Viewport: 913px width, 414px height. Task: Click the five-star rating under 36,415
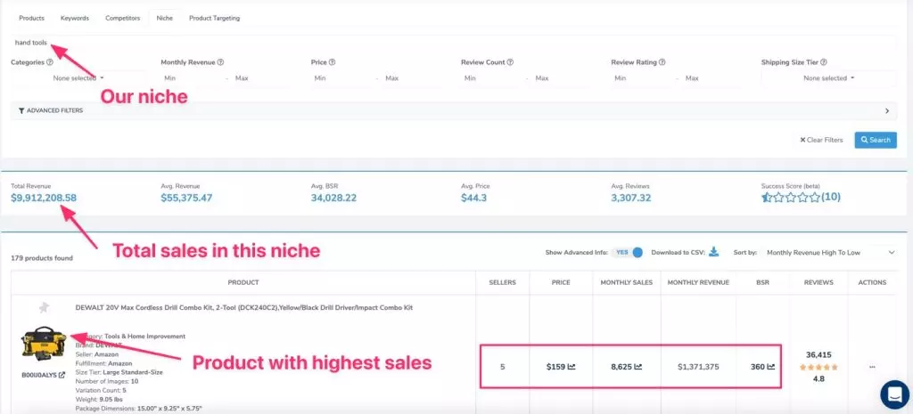818,367
